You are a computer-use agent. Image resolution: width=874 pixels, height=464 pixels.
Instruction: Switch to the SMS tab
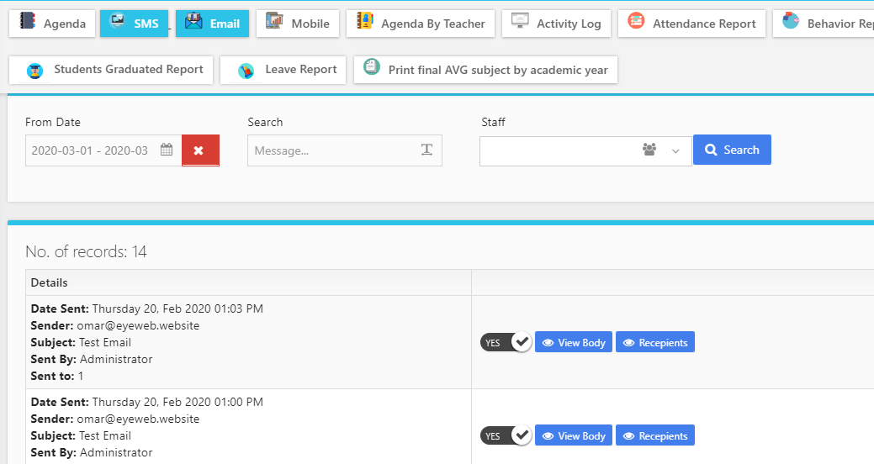point(134,24)
